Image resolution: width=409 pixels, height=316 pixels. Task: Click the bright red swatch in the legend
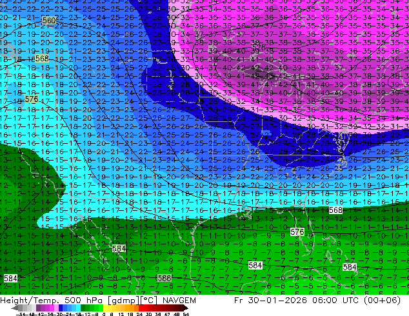(141, 308)
